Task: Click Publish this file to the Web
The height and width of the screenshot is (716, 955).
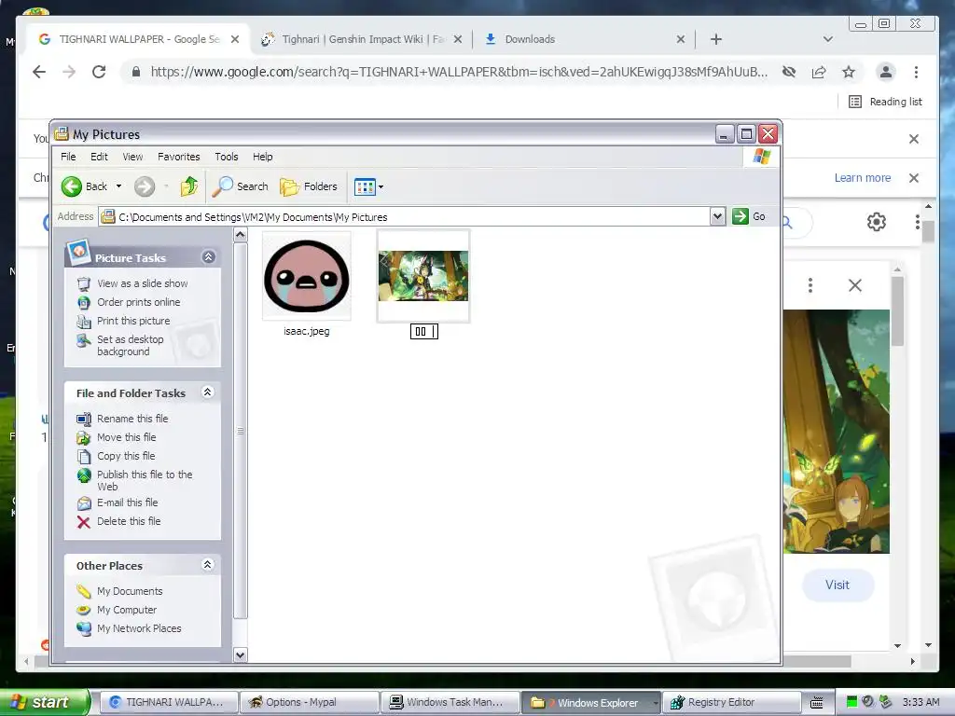Action: click(x=145, y=480)
